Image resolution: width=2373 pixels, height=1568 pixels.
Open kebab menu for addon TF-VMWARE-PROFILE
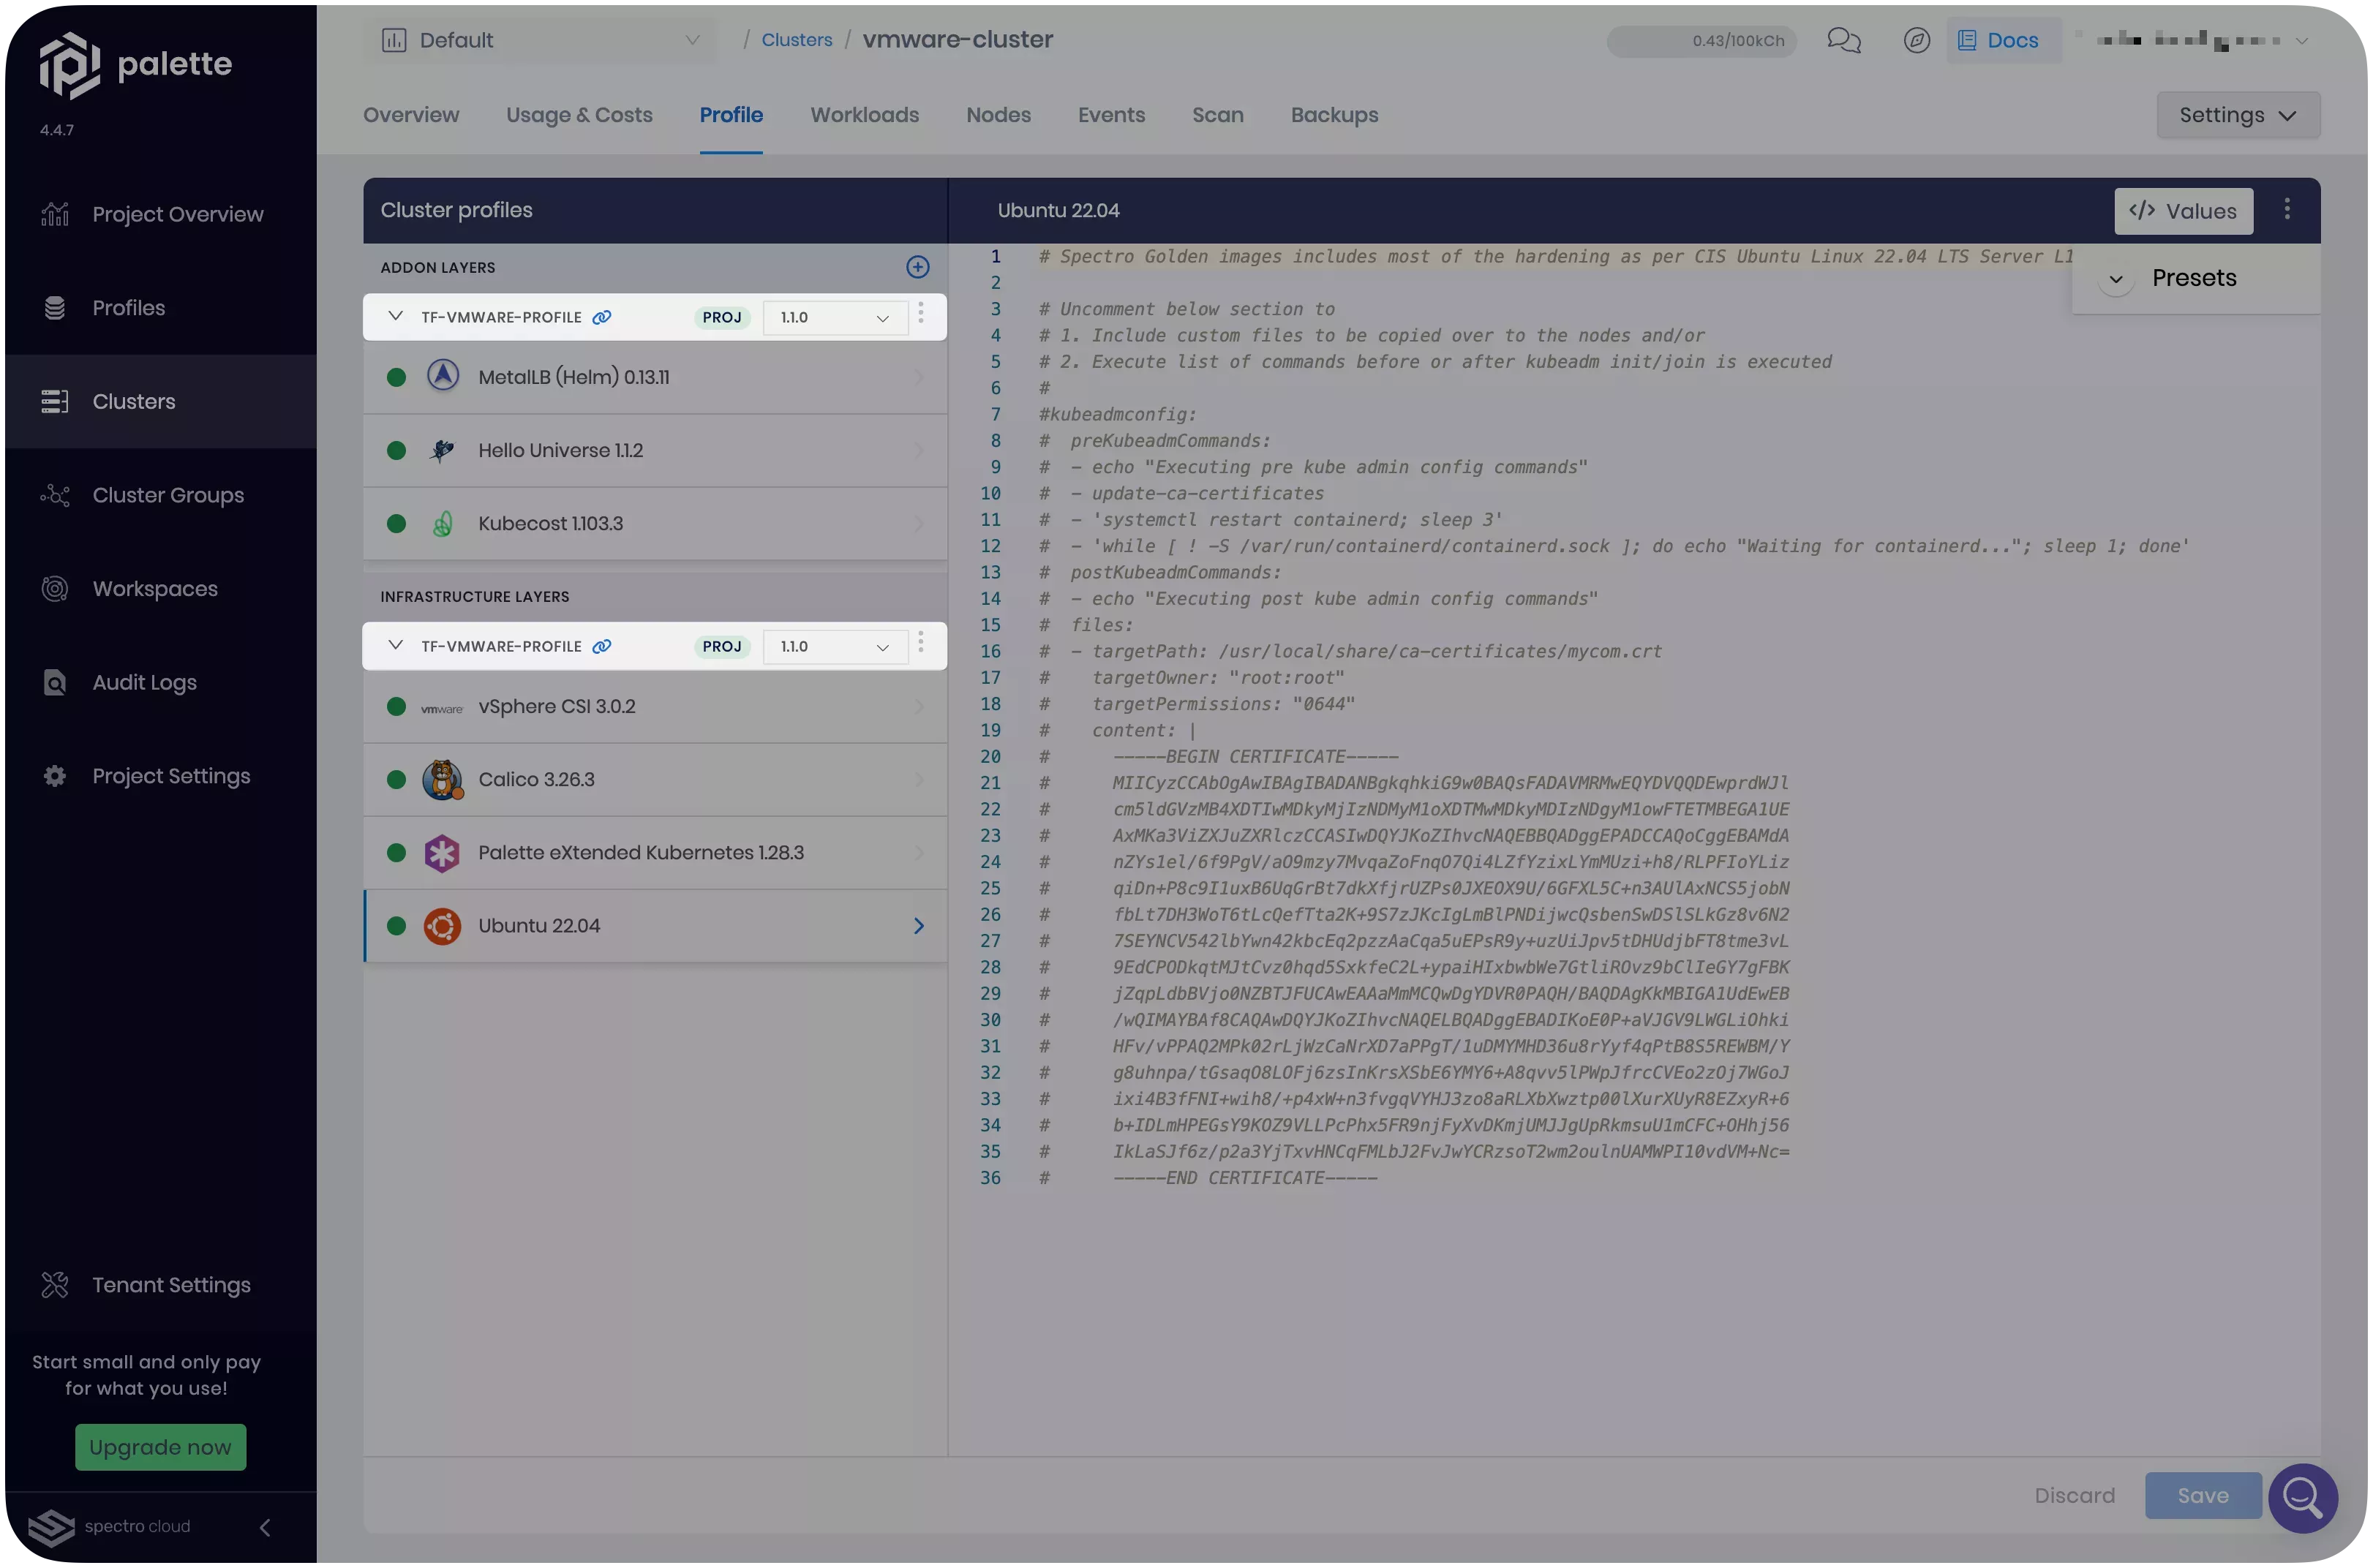[x=921, y=313]
